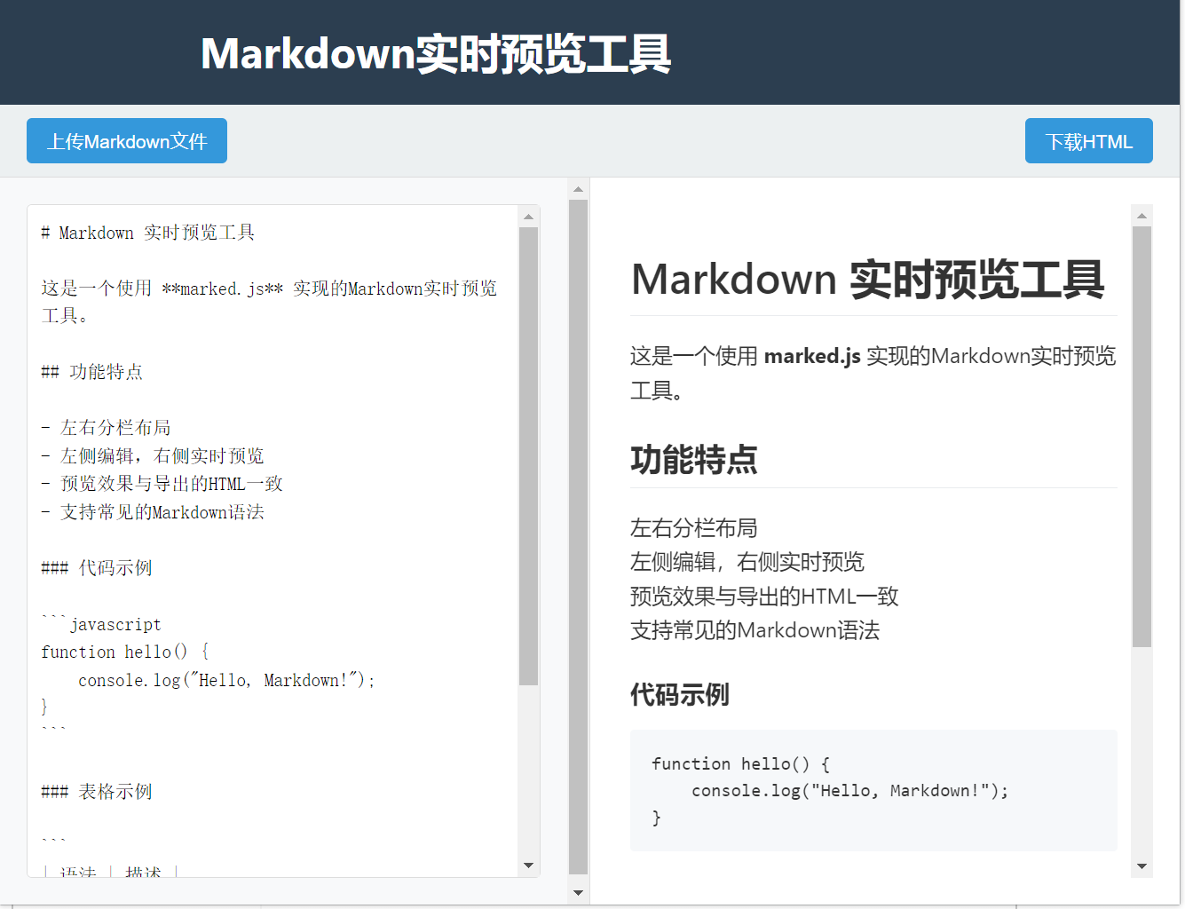
Task: Click the rendered code block in the preview
Action: 873,790
